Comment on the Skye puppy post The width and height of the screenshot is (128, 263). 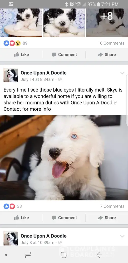pos(64,218)
